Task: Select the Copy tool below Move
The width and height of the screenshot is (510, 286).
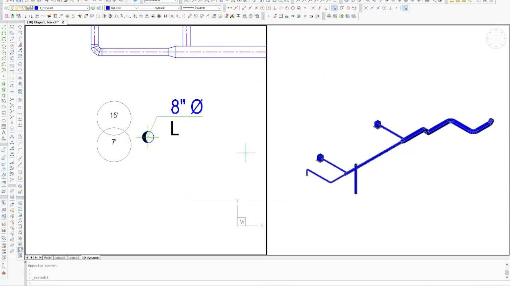Action: coord(20,33)
